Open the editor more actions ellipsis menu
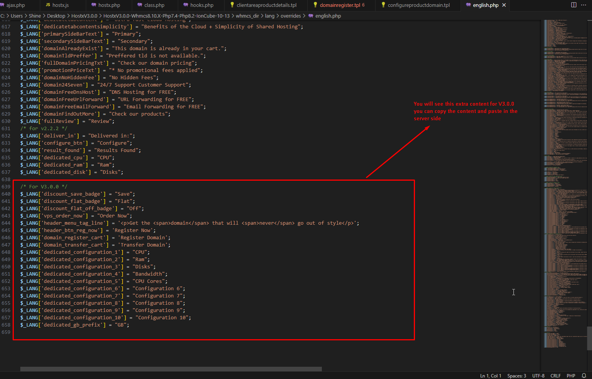Viewport: 592px width, 379px height. pyautogui.click(x=584, y=5)
